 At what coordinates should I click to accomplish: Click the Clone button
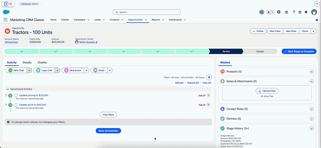pos(305,31)
